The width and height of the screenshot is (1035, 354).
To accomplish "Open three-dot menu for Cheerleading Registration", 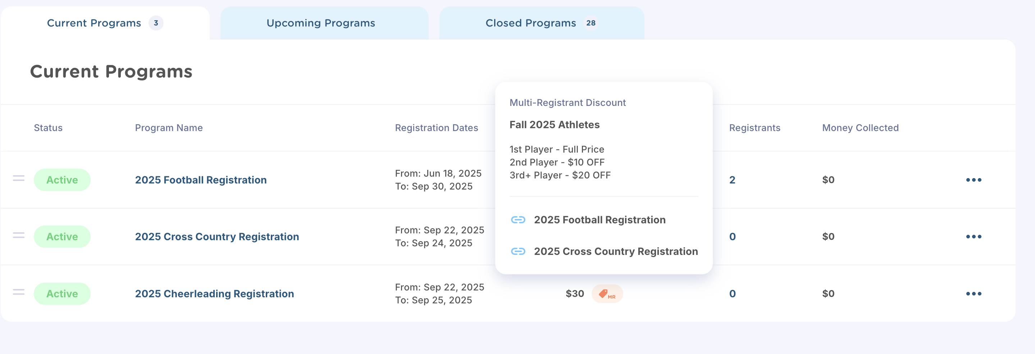I will pos(974,294).
